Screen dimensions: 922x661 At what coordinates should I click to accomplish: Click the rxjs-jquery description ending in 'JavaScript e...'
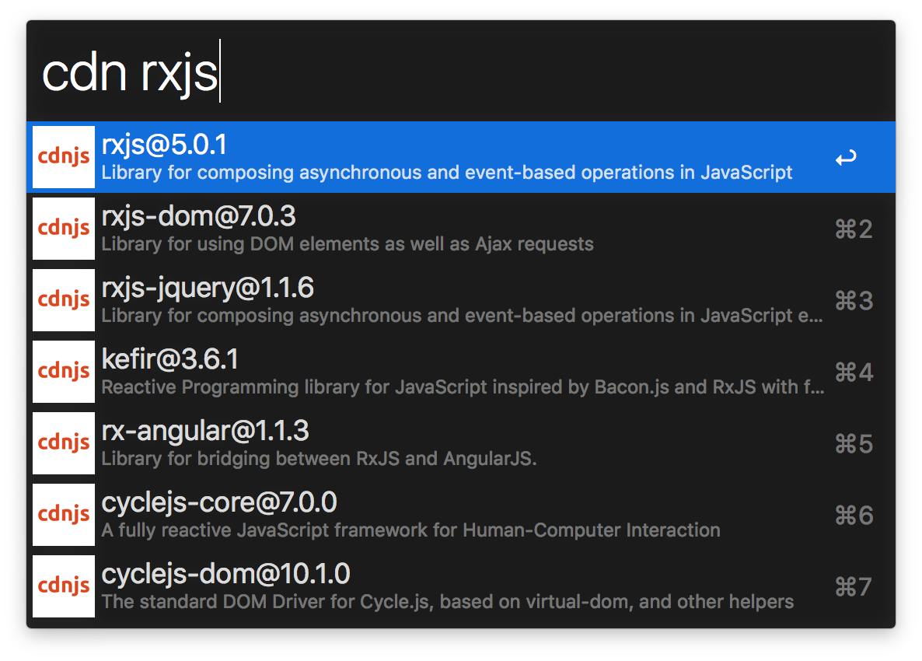point(463,316)
